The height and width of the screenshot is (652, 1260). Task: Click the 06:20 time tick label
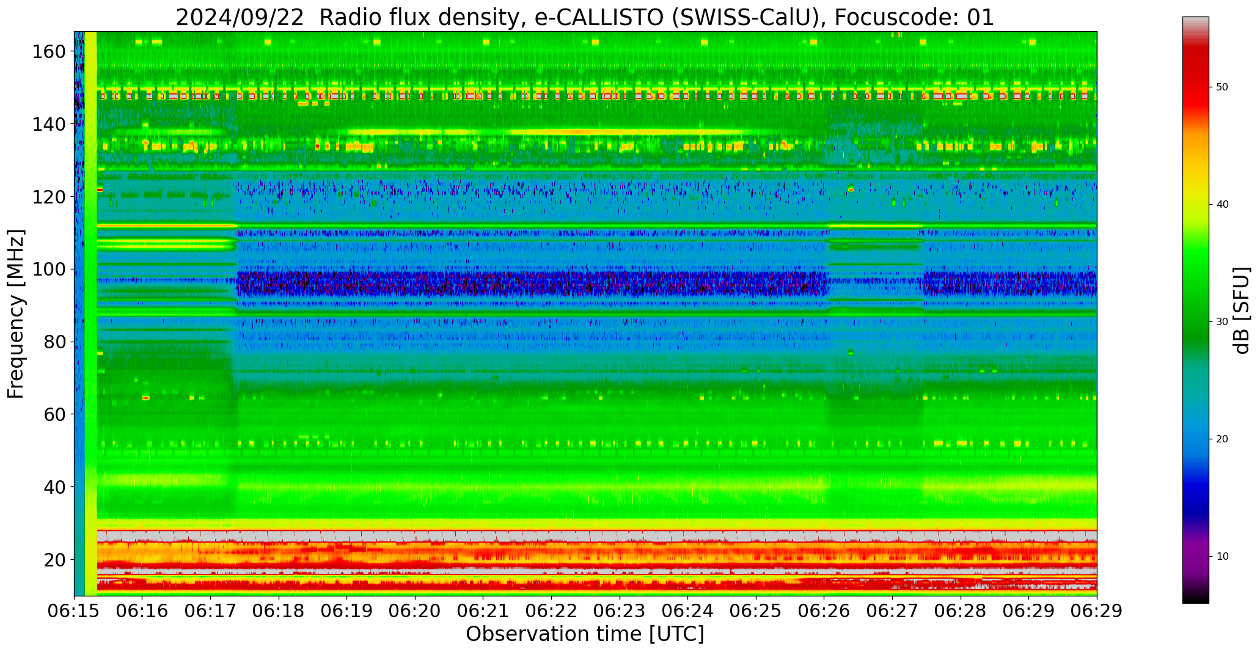click(415, 611)
